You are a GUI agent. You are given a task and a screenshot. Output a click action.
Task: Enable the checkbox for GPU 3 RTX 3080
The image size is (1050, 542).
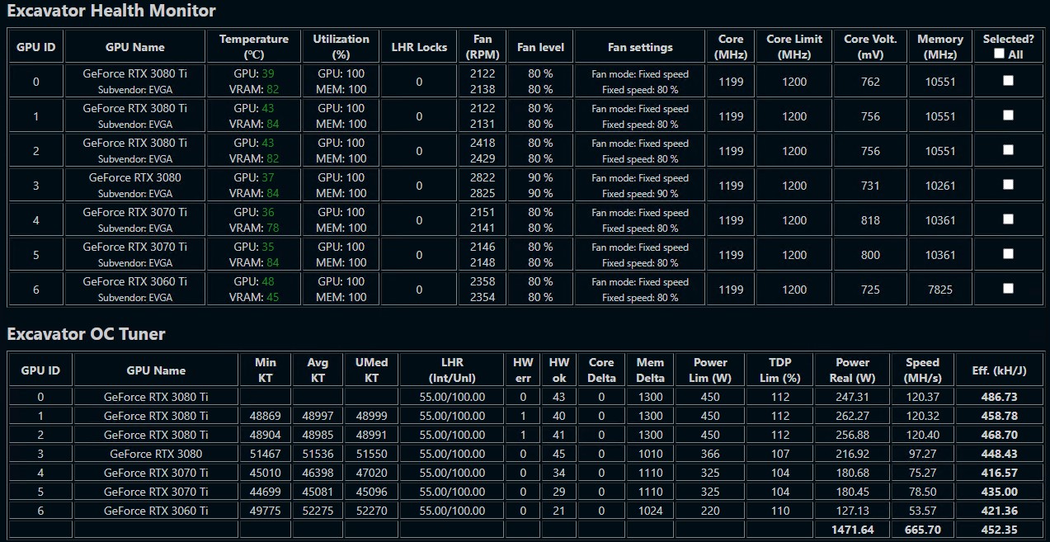pos(1008,185)
